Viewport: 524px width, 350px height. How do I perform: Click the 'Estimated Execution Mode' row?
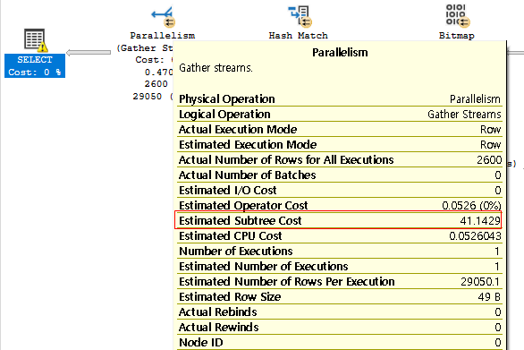tap(340, 144)
